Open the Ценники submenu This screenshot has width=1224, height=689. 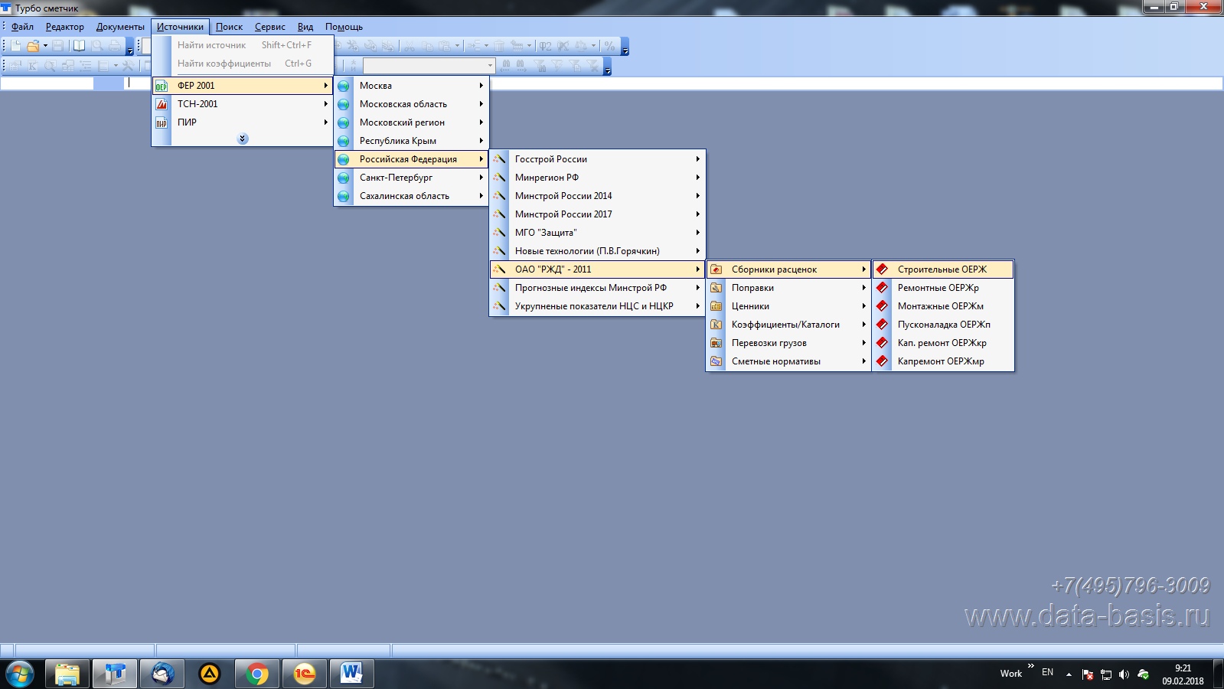(788, 306)
